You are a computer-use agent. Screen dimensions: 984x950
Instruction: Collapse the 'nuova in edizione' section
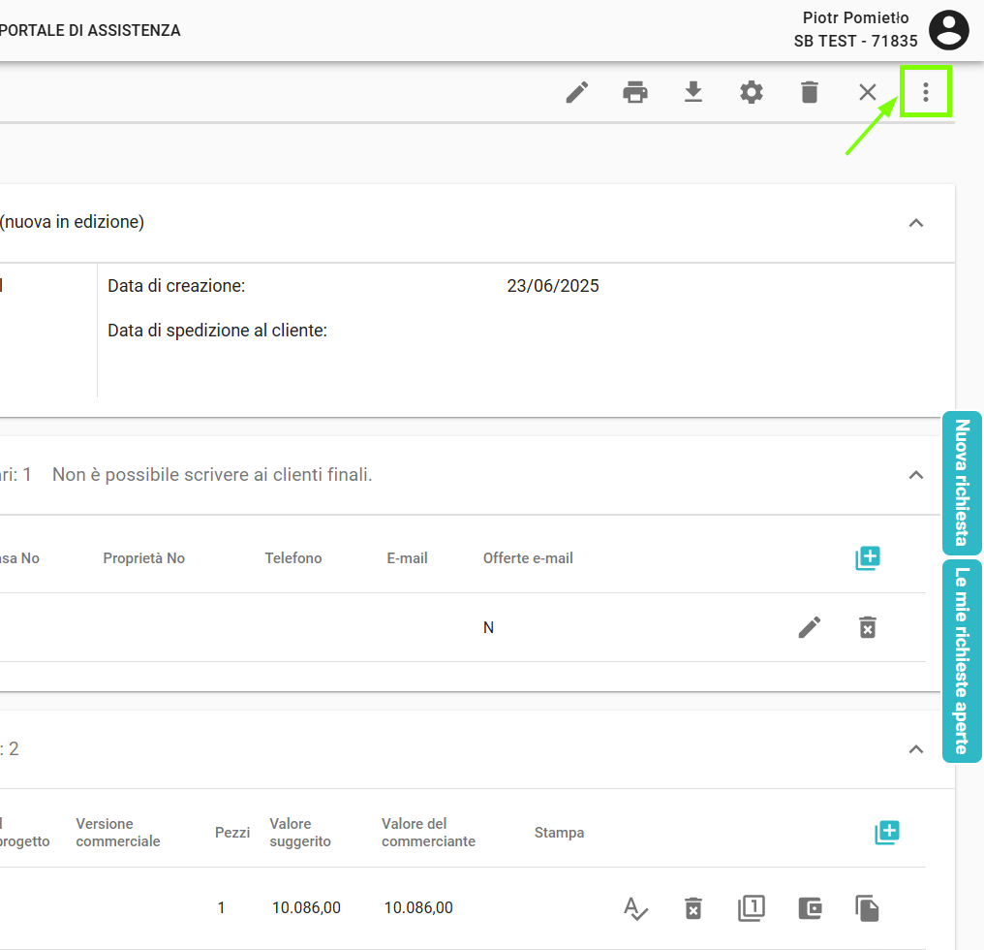(x=915, y=223)
